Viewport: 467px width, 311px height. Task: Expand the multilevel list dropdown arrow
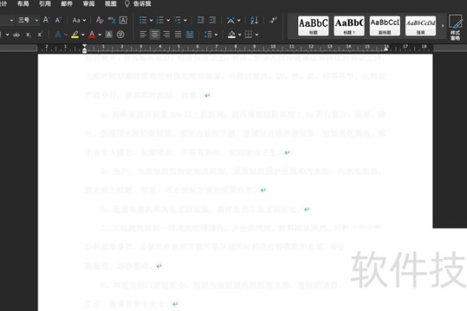pos(185,20)
